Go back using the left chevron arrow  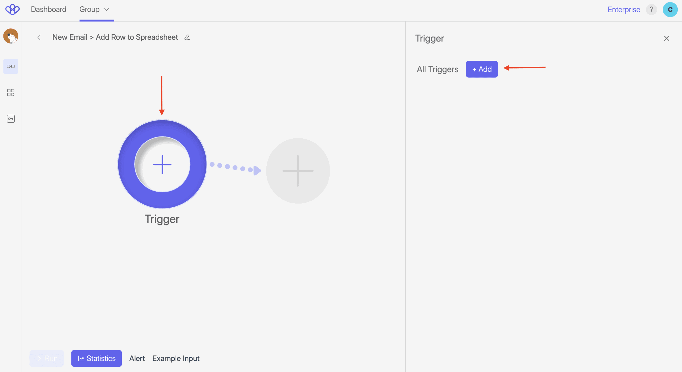point(39,37)
